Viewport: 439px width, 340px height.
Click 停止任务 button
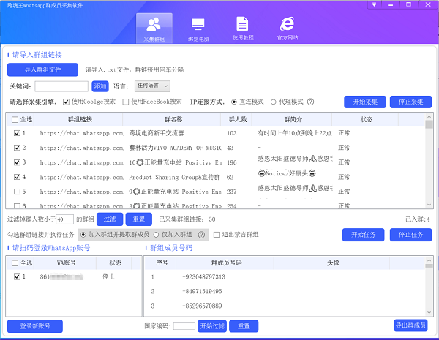click(410, 235)
